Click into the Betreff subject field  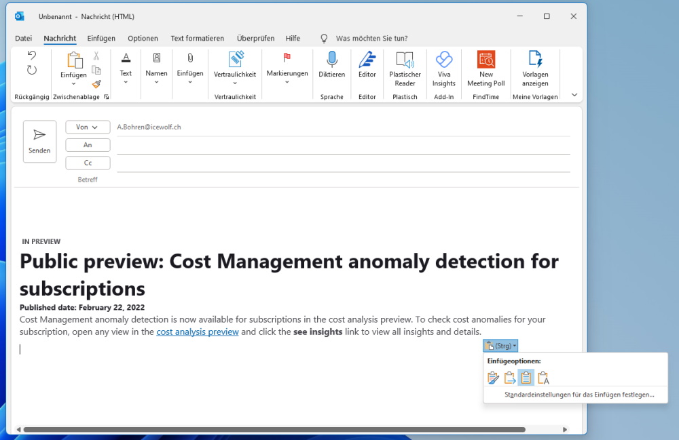coord(344,180)
